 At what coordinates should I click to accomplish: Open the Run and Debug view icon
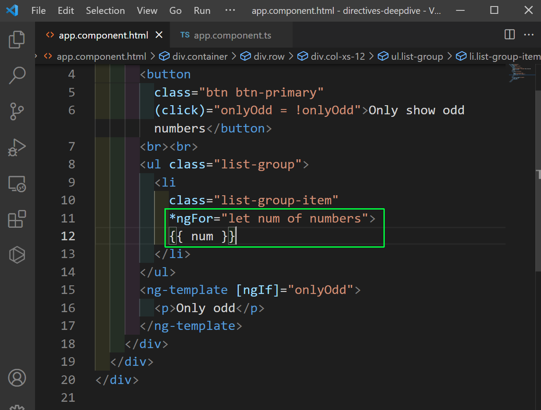point(17,148)
